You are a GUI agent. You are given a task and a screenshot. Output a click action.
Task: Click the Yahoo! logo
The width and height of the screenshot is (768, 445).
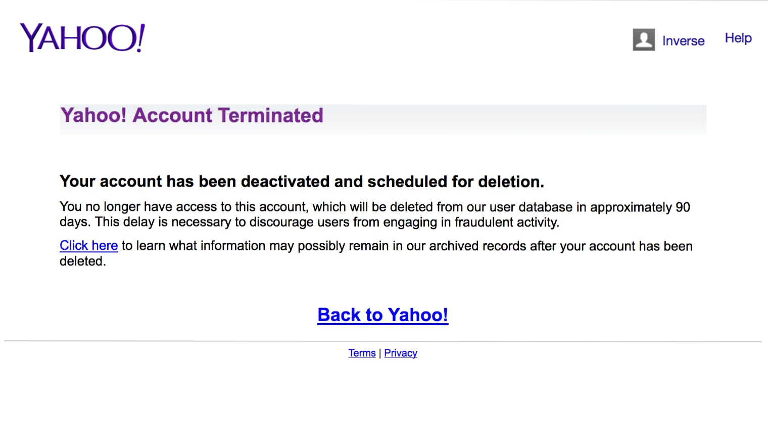(82, 38)
